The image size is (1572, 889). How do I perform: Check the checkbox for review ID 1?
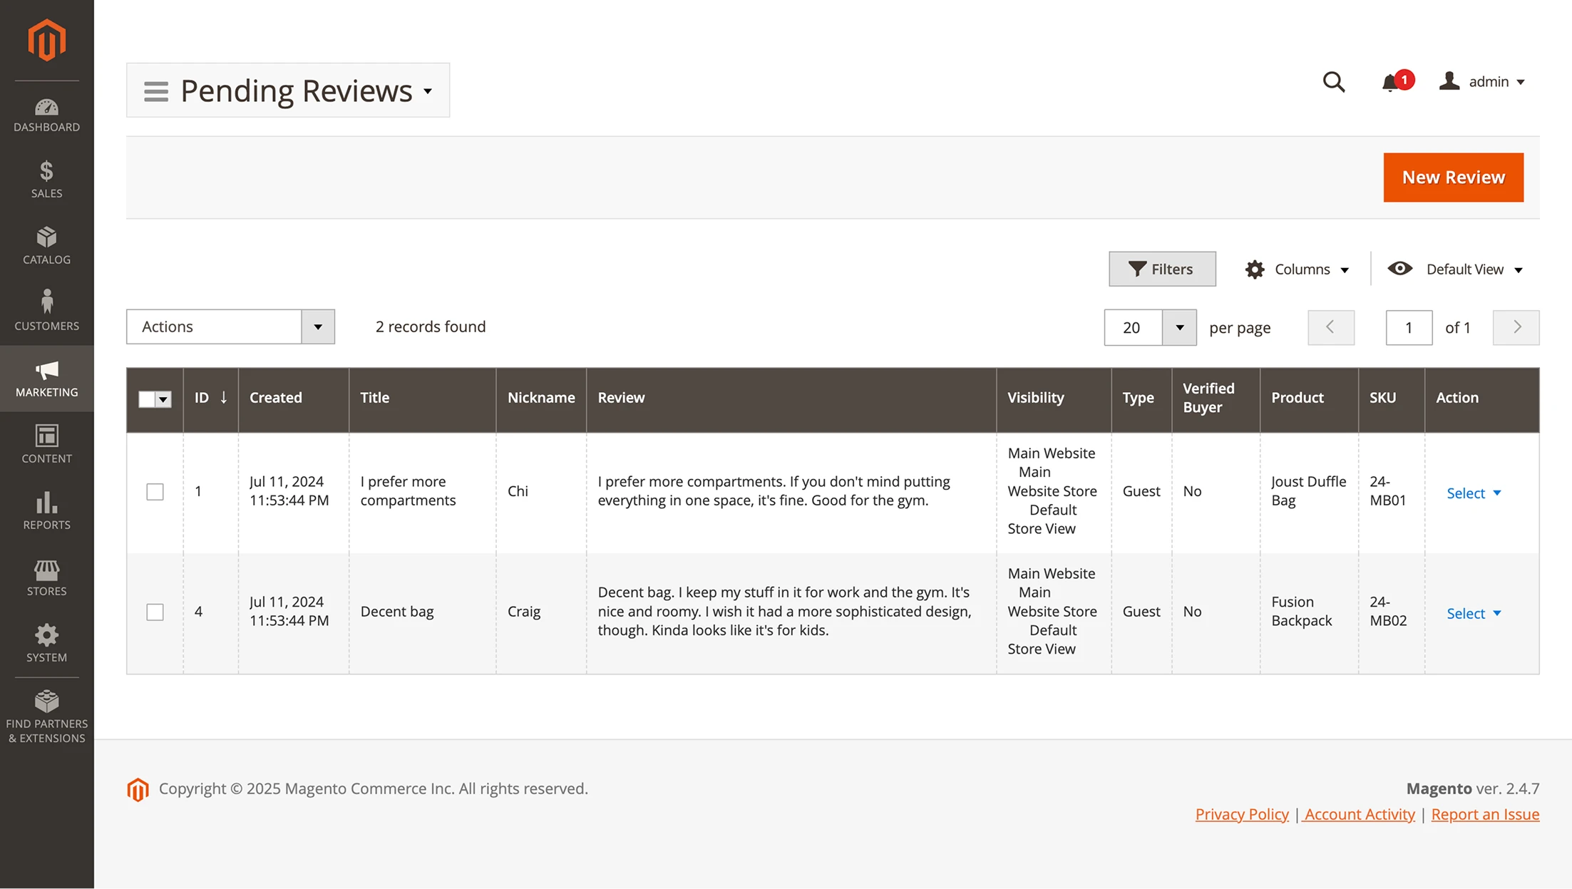pyautogui.click(x=153, y=491)
